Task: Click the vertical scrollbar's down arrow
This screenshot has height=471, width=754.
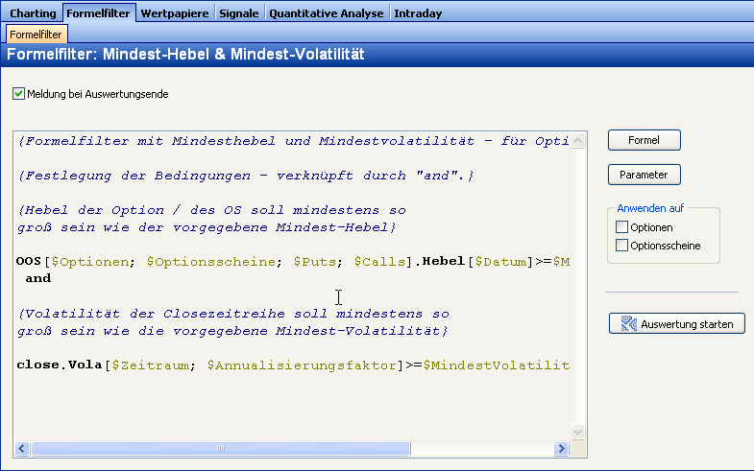Action: coord(578,433)
